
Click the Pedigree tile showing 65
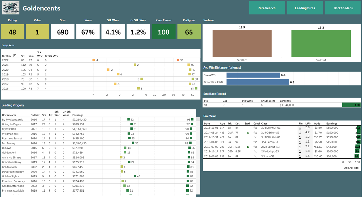pyautogui.click(x=189, y=32)
